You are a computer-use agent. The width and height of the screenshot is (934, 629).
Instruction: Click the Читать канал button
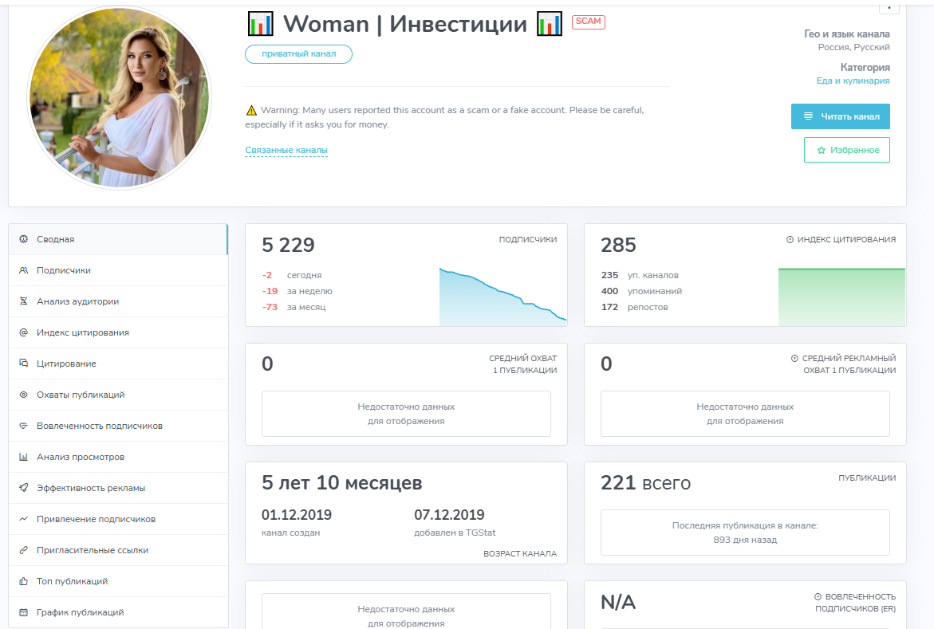840,116
